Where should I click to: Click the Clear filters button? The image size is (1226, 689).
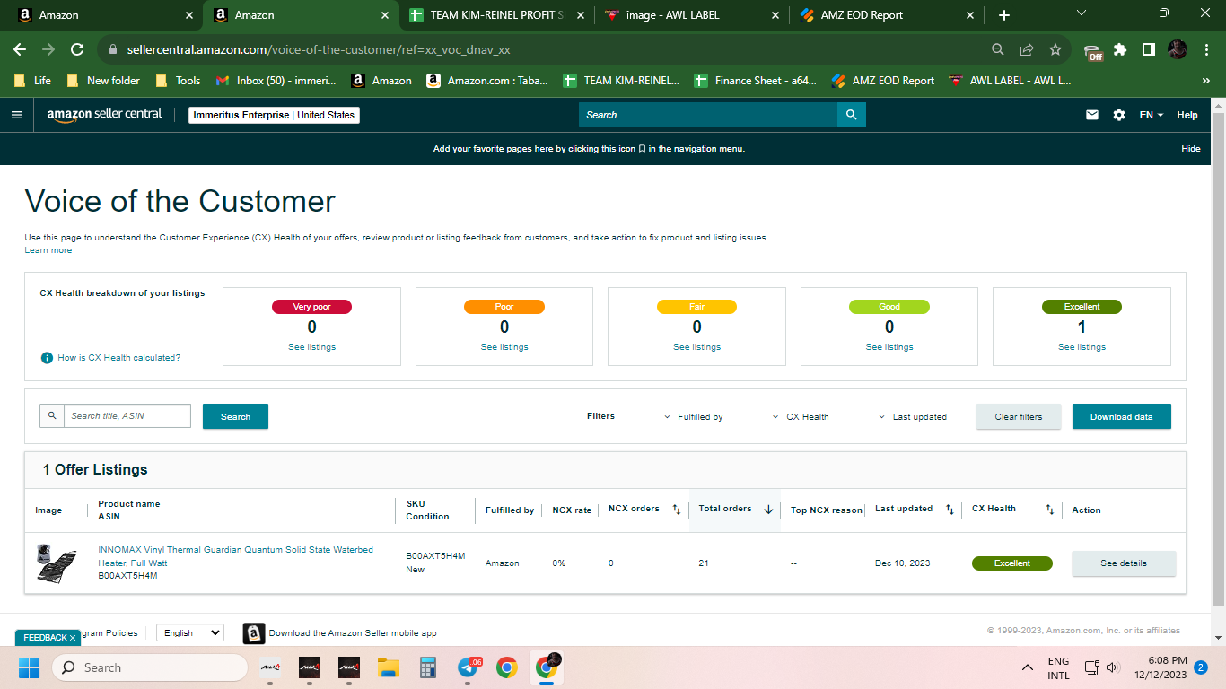pos(1019,416)
